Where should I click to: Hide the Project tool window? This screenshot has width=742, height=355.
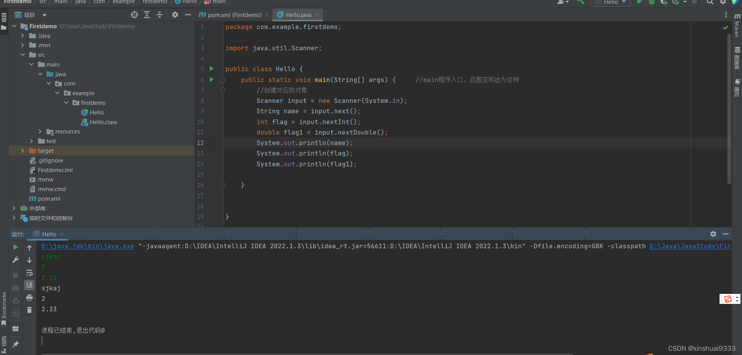[x=188, y=15]
